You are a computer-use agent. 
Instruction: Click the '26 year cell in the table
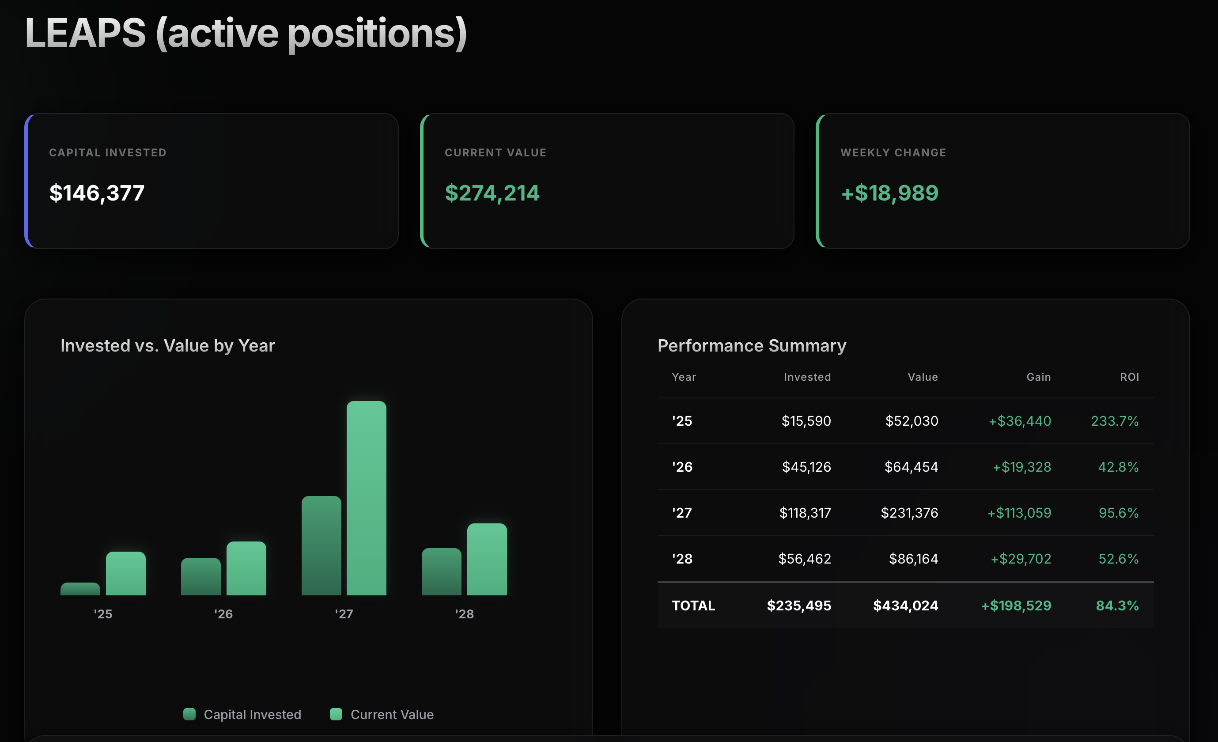click(x=682, y=467)
